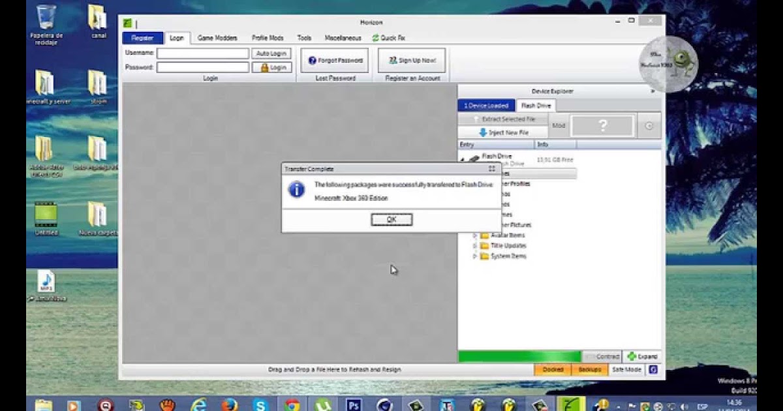Open the Profile Mods tab
The image size is (783, 411).
coord(268,38)
